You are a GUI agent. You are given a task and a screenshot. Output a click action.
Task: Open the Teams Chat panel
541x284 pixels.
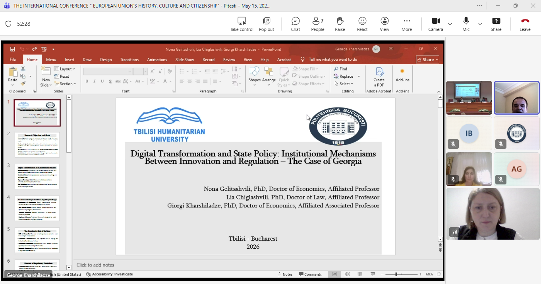(x=296, y=24)
